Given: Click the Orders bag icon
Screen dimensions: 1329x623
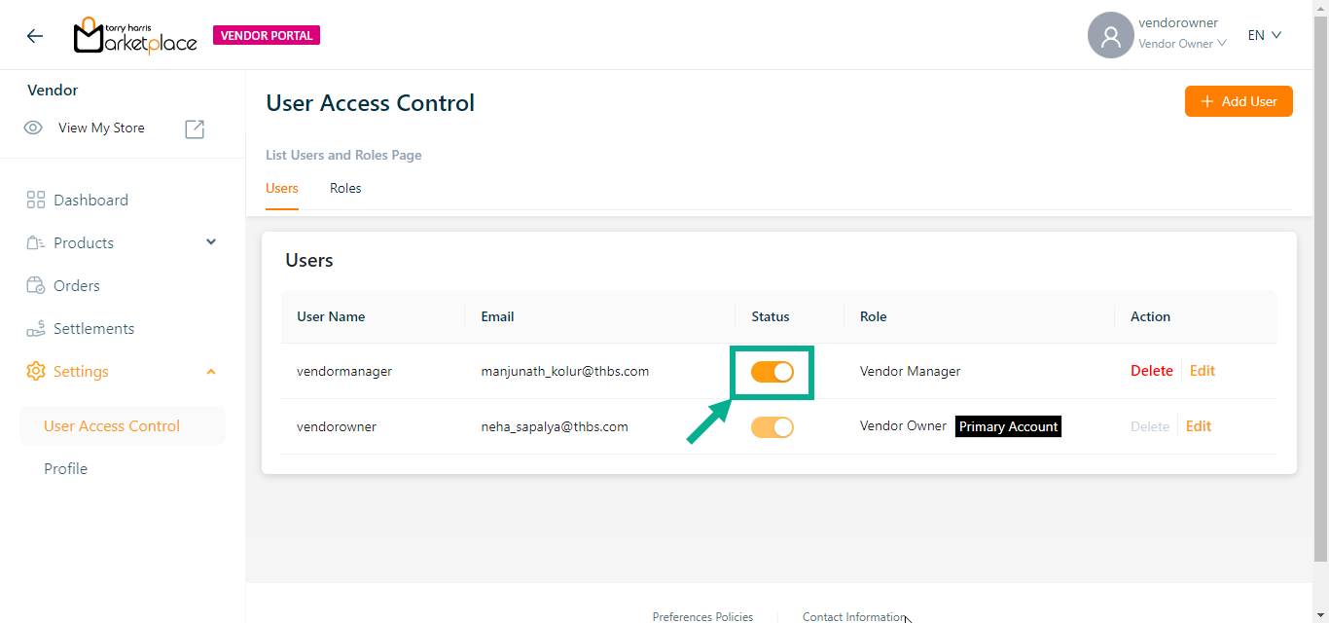Looking at the screenshot, I should [x=36, y=285].
